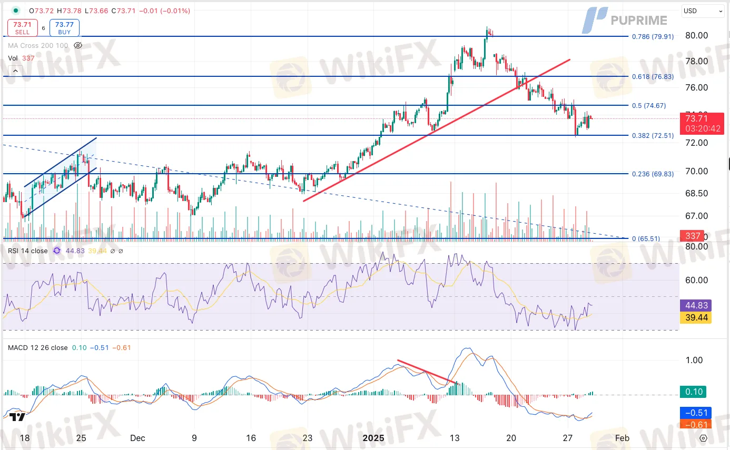Open the USD currency dropdown
Viewport: 730px width, 450px height.
pyautogui.click(x=703, y=11)
